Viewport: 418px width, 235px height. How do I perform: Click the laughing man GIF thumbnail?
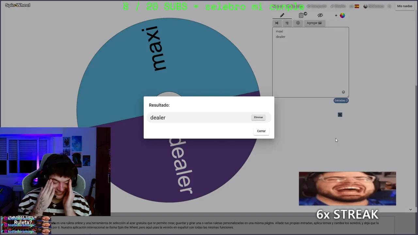347,189
